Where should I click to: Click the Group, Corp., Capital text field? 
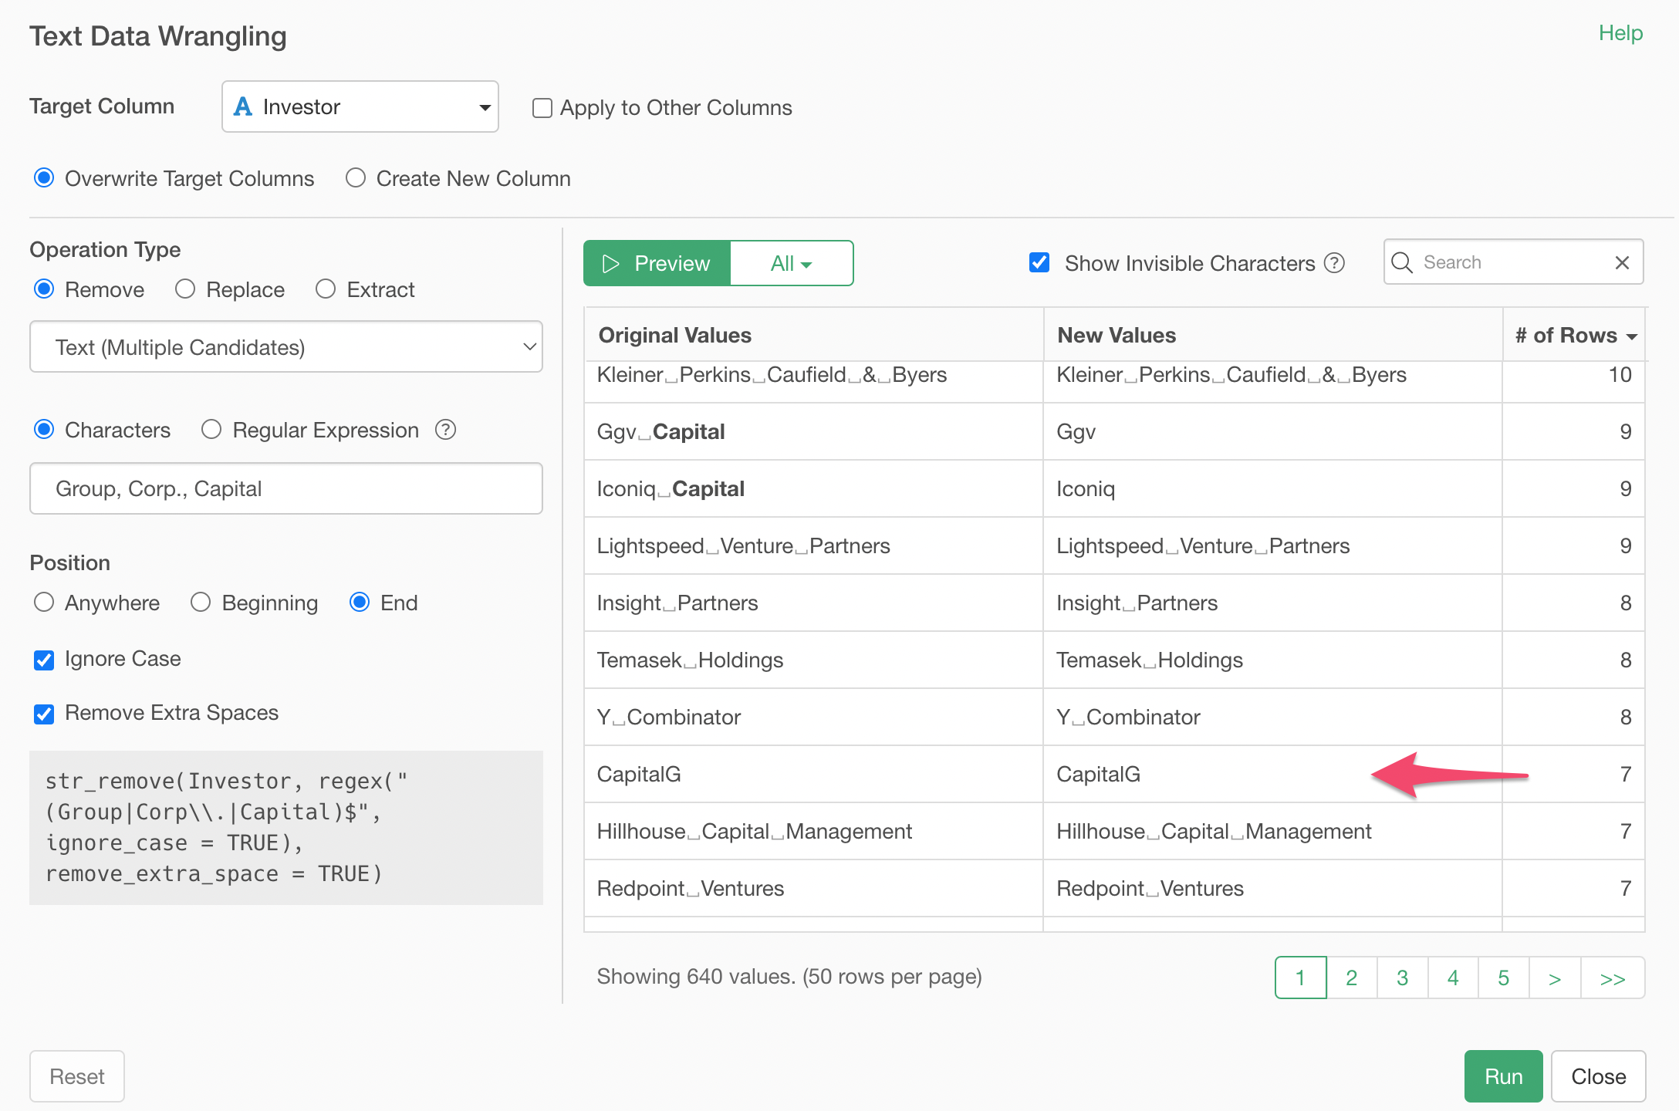(x=286, y=488)
